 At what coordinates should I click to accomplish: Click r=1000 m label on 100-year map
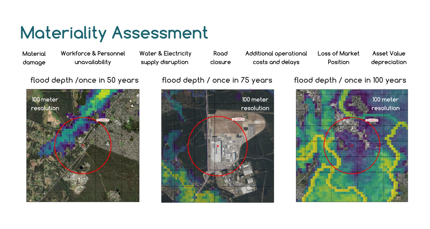(x=372, y=120)
